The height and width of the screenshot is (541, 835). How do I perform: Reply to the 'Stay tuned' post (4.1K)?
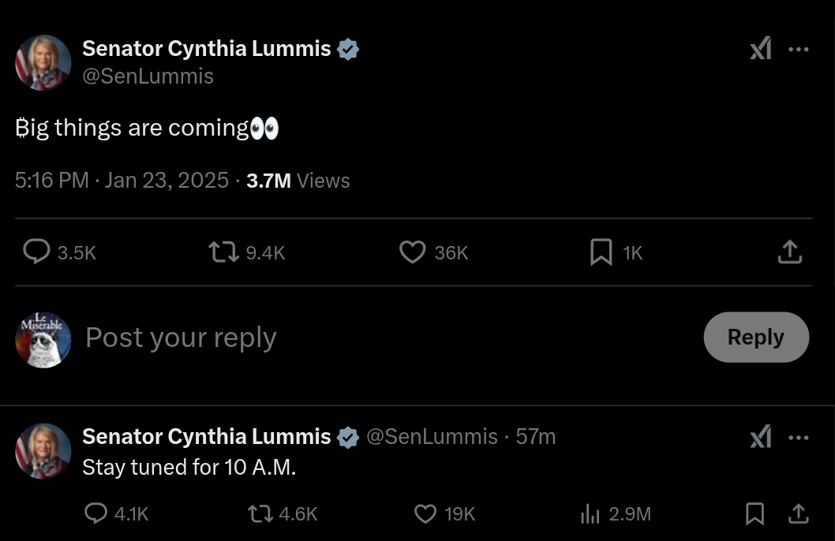click(x=96, y=513)
